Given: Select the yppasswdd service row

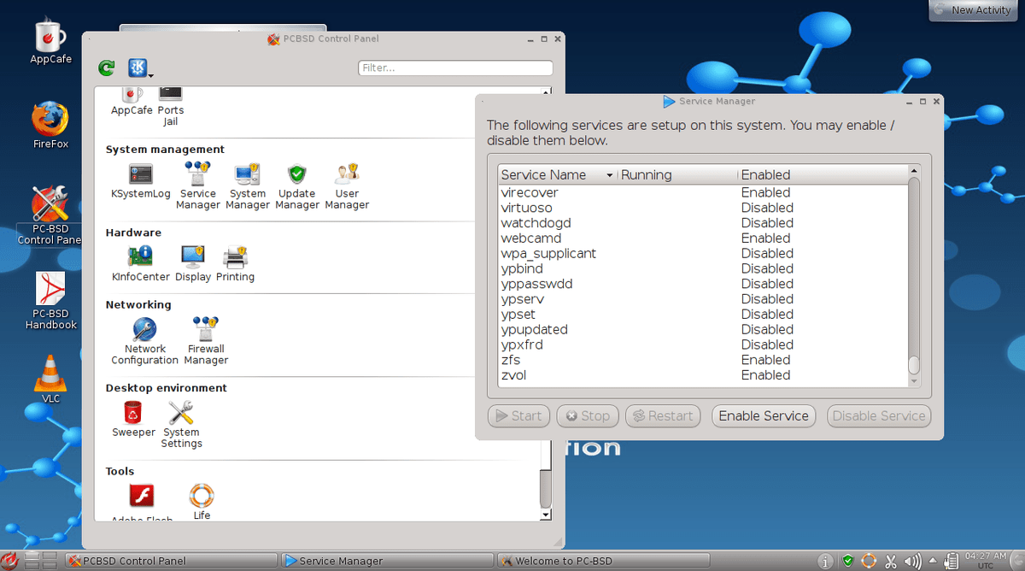Looking at the screenshot, I should (x=702, y=284).
